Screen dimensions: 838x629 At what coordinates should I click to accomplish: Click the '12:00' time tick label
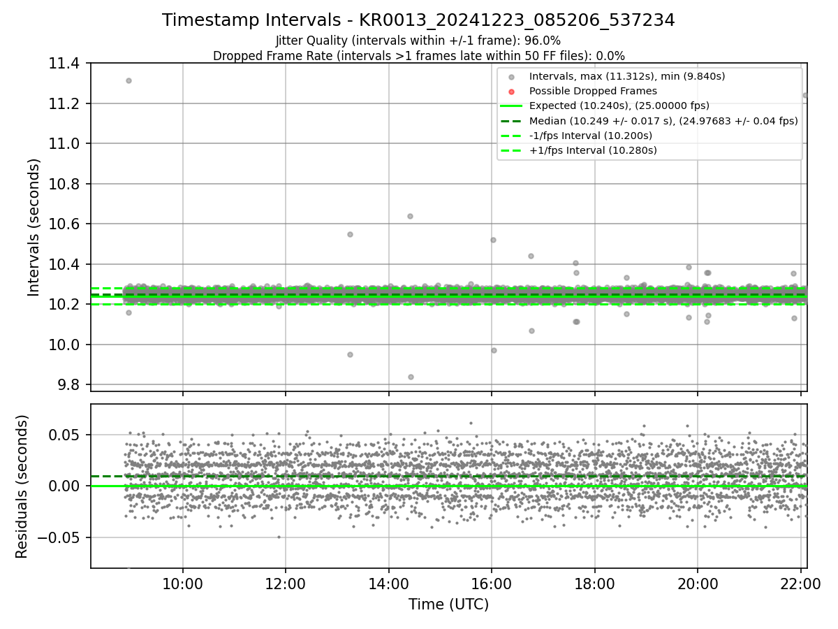286,585
